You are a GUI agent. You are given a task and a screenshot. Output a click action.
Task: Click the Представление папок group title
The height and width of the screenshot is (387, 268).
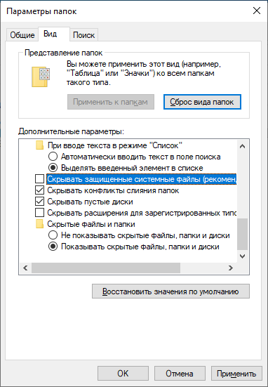[x=63, y=53]
